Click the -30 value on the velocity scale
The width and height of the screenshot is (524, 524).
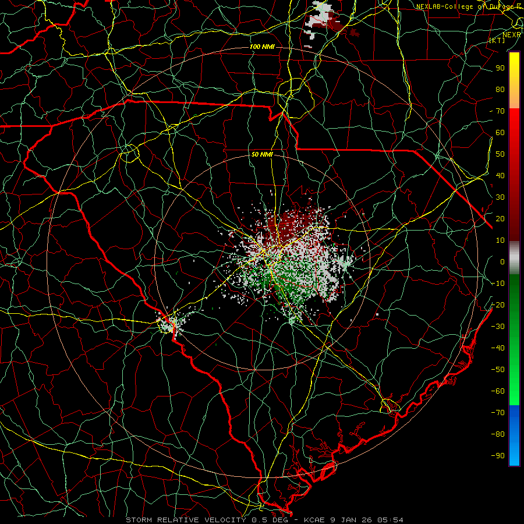pyautogui.click(x=498, y=327)
